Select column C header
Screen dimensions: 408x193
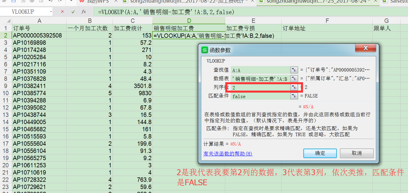(x=133, y=21)
